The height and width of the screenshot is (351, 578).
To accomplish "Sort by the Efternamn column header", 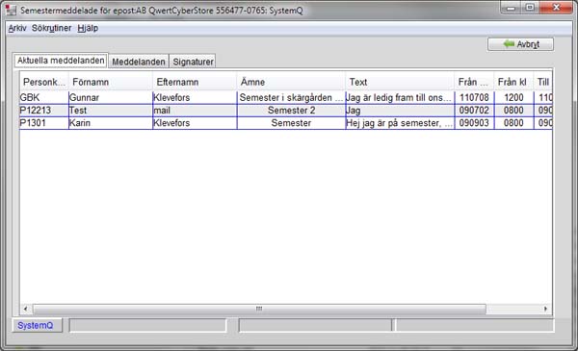I will click(x=195, y=82).
